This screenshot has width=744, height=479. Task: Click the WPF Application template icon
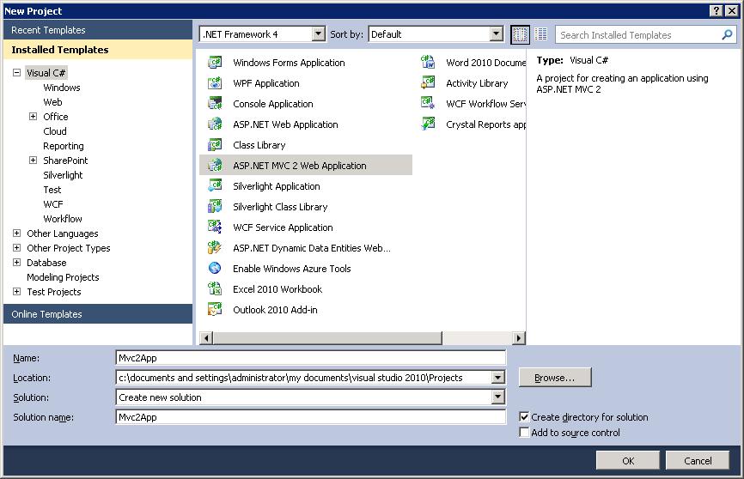215,83
